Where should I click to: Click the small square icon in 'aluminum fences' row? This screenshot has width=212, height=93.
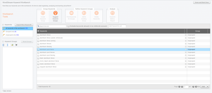tap(186, 44)
